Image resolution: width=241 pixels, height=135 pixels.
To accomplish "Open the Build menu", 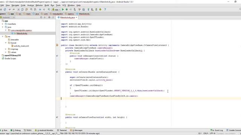I will coord(47,5).
